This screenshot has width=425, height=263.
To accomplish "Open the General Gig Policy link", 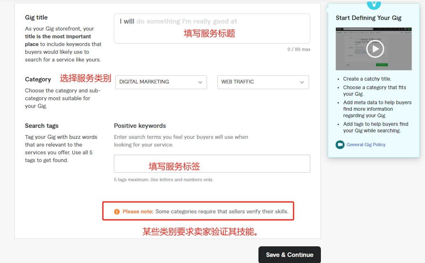I will pos(365,145).
